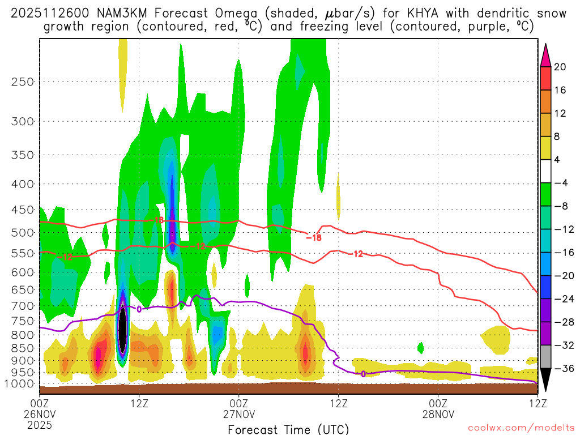Screen dimensions: 580x435
Task: Pick the light blue colorbar segment between -20 and -16
Action: point(545,264)
